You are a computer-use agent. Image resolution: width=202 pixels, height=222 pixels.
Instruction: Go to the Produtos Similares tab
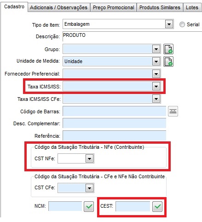(x=160, y=7)
